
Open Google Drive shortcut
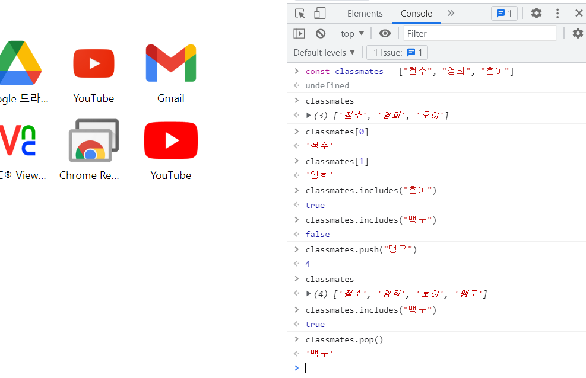click(x=20, y=73)
